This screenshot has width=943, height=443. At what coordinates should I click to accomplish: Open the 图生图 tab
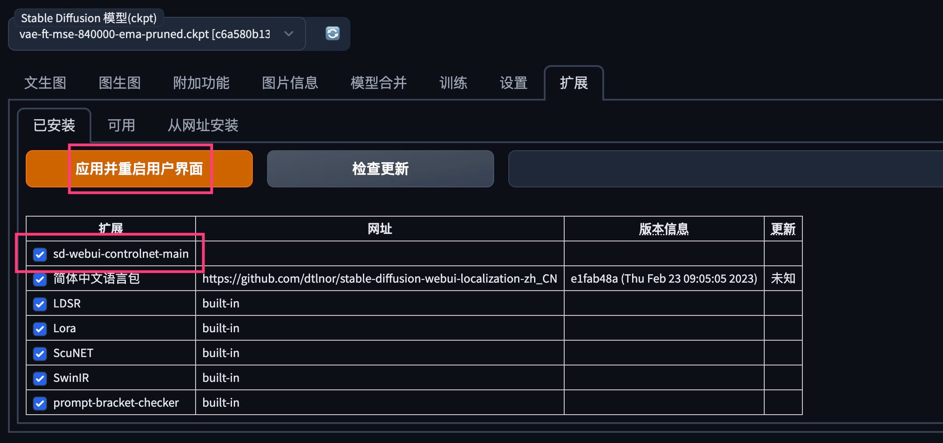[x=119, y=83]
